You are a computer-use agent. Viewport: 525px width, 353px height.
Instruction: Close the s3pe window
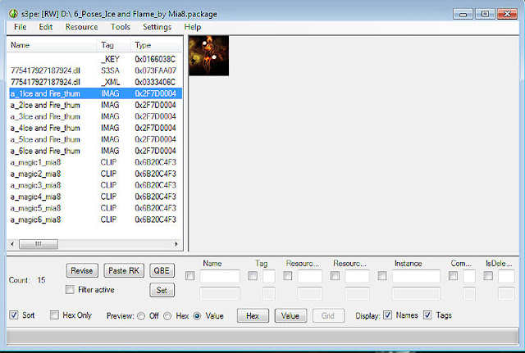(507, 14)
